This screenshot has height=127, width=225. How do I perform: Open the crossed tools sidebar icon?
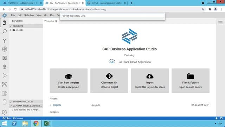point(5,84)
